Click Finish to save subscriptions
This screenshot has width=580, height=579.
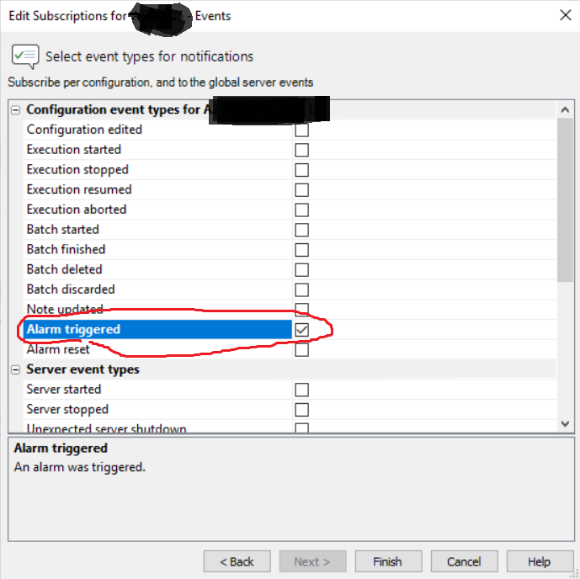coord(388,561)
